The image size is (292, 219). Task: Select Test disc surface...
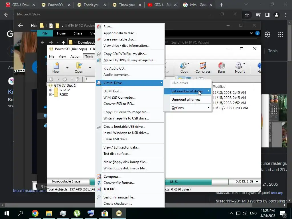point(130,154)
